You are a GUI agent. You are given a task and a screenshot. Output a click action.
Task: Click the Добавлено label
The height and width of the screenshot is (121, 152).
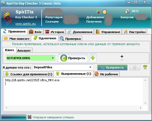95,17
